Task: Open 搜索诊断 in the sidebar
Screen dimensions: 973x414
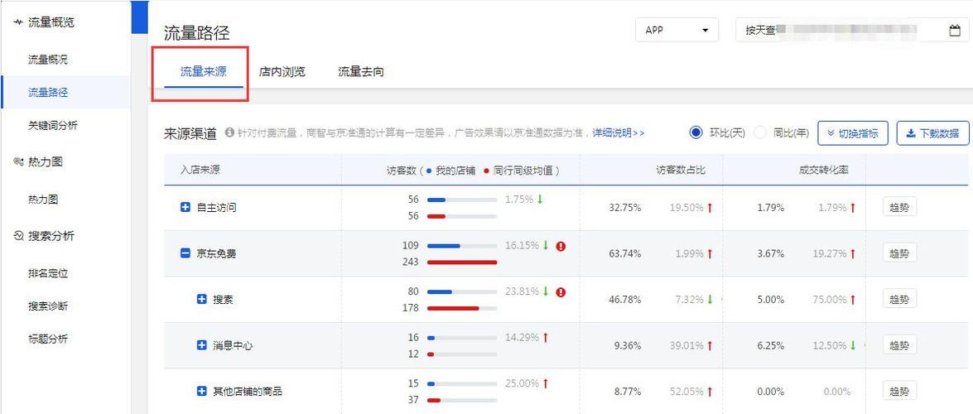Action: pyautogui.click(x=48, y=306)
